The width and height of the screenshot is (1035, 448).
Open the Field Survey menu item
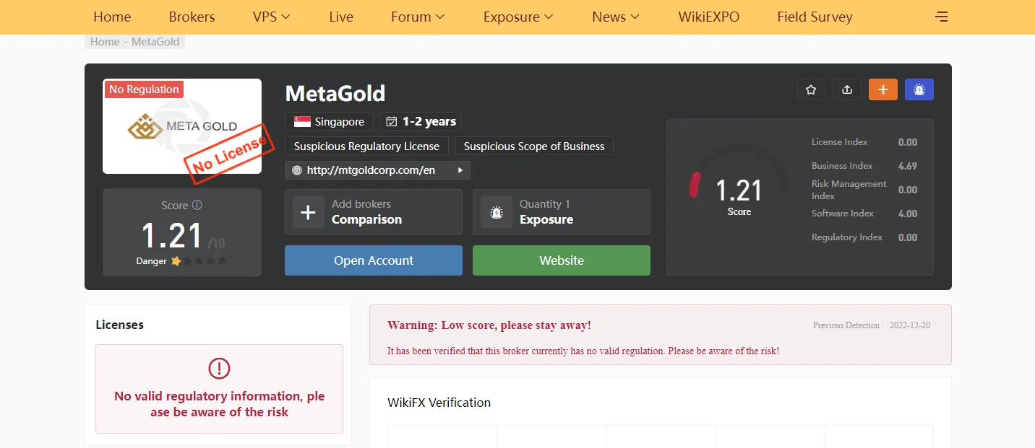[815, 17]
